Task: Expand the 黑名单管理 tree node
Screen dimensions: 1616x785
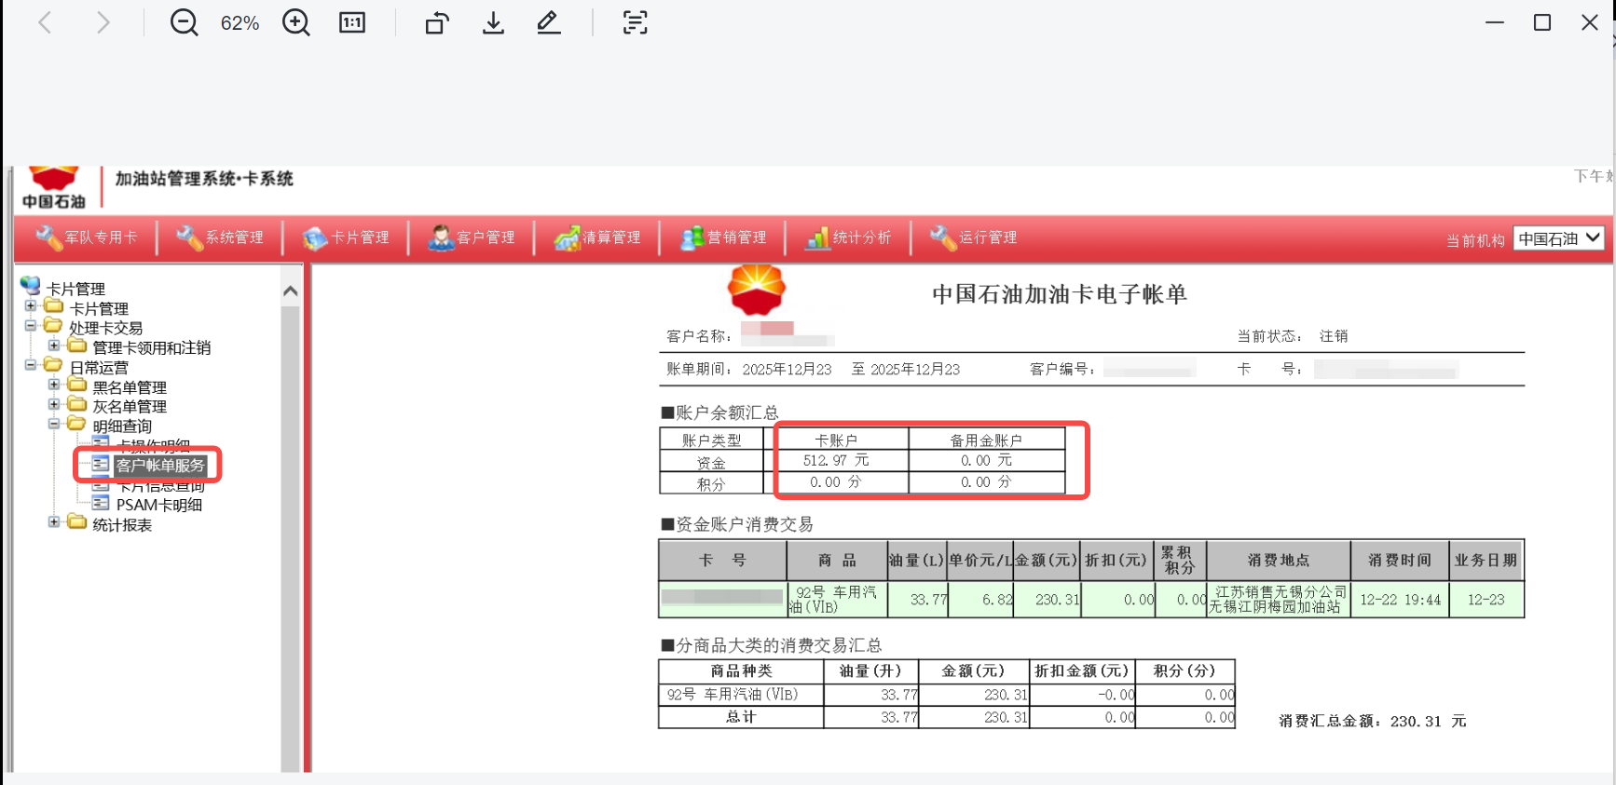Action: 54,385
